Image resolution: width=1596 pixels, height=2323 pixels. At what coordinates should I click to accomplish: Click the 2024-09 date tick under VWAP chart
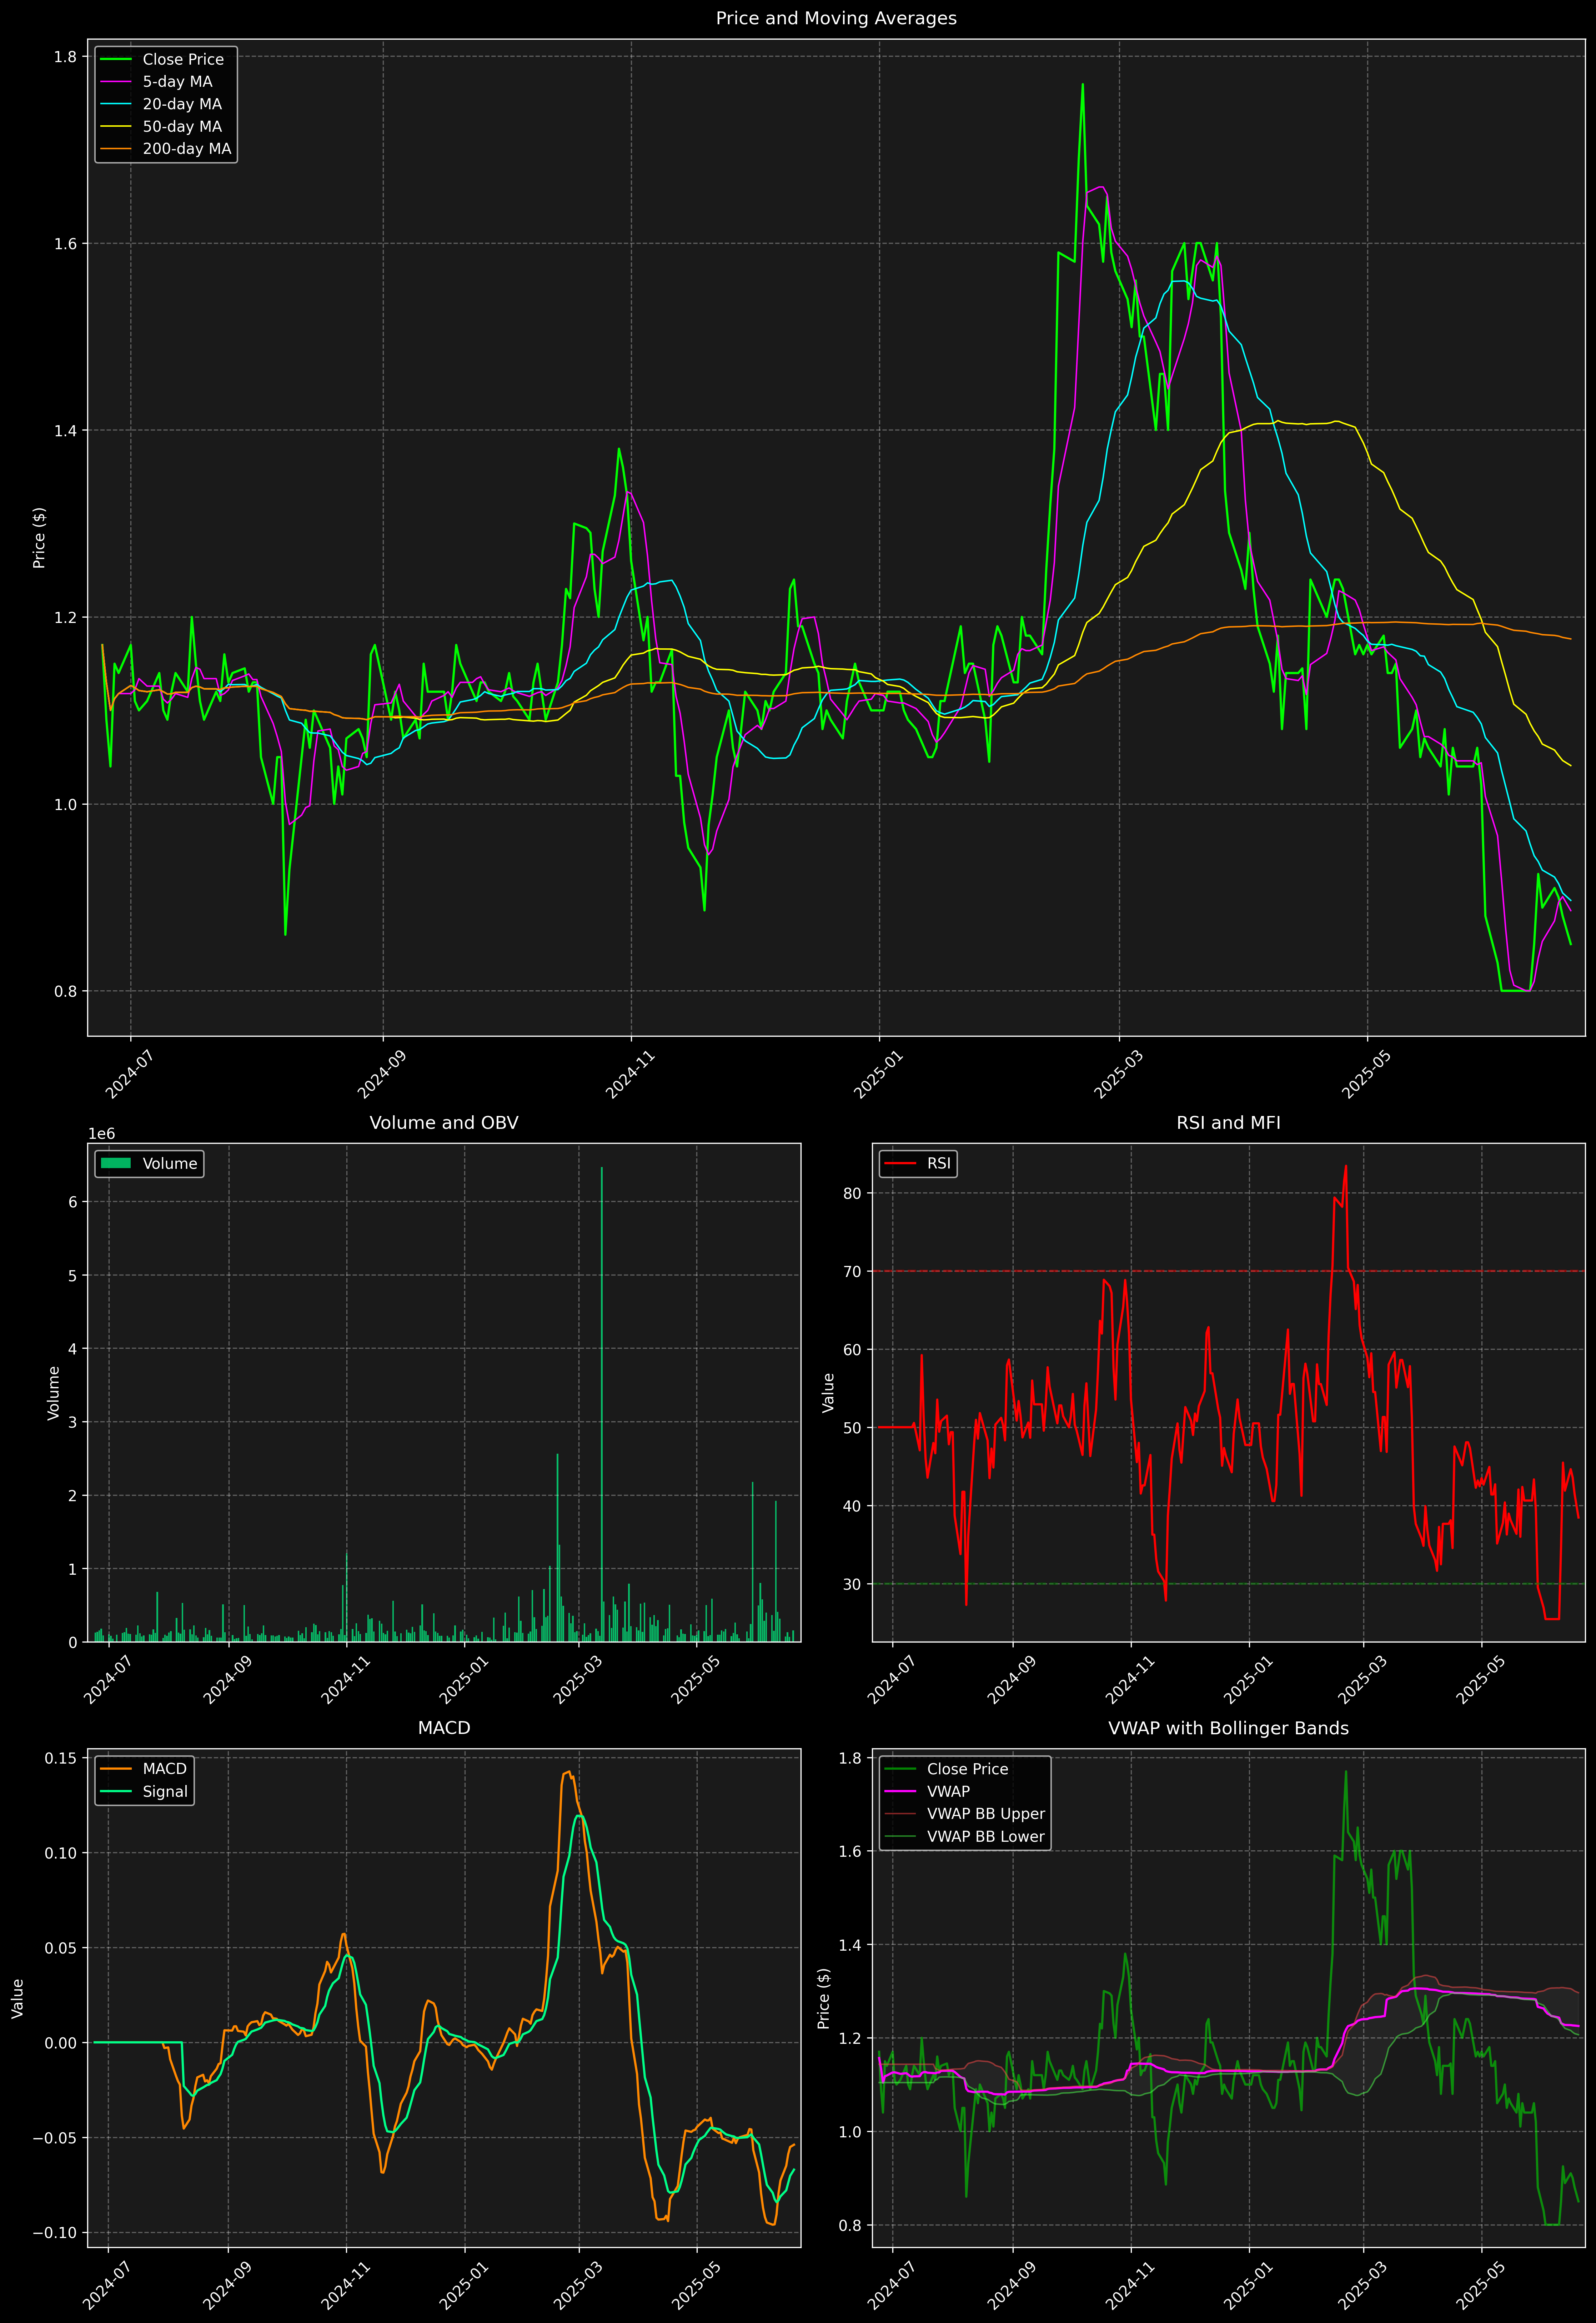click(1011, 2285)
